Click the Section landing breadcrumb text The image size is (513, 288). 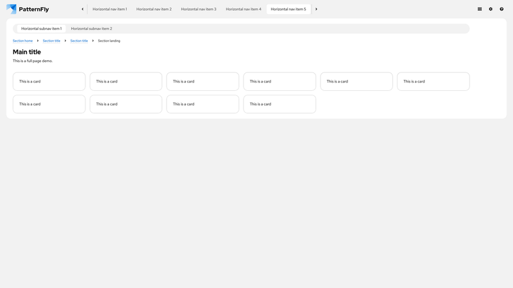pyautogui.click(x=109, y=41)
